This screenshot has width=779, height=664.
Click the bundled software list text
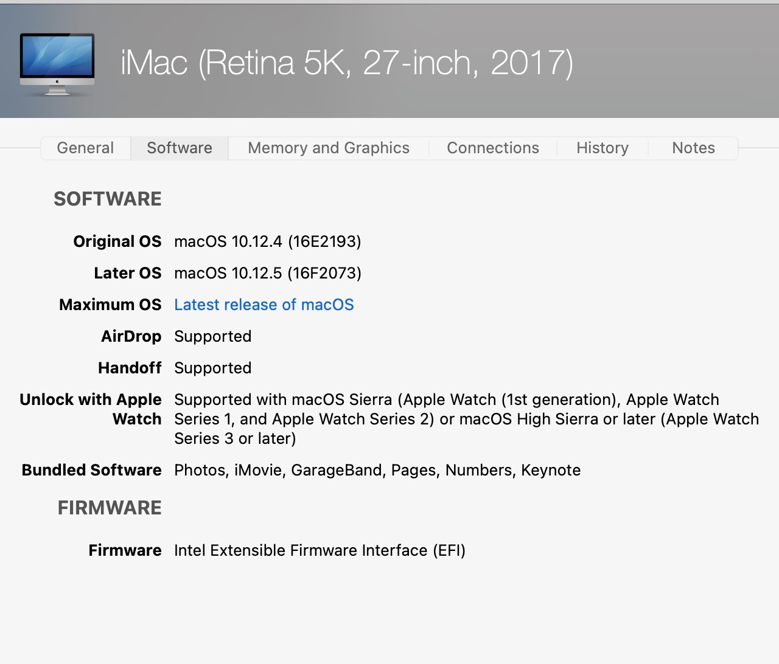click(x=377, y=470)
